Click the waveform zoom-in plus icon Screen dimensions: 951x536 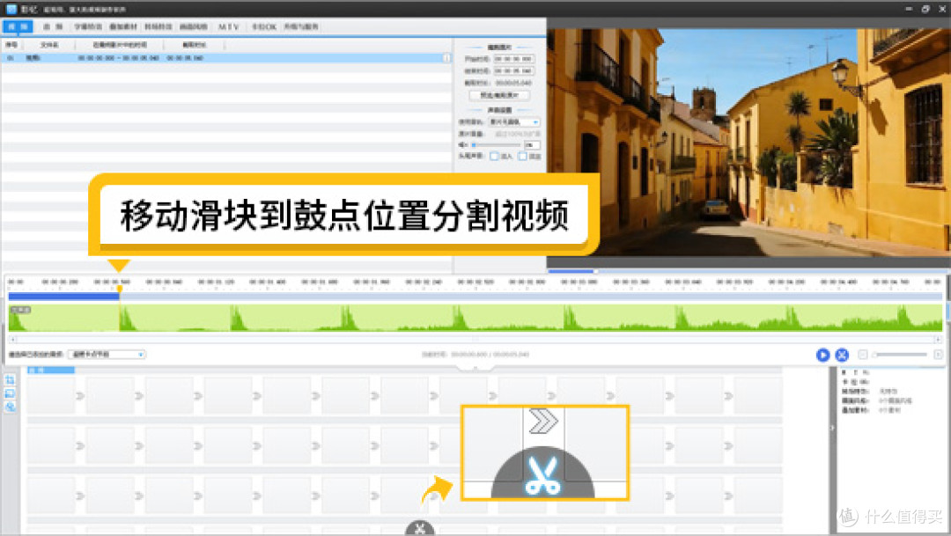938,354
